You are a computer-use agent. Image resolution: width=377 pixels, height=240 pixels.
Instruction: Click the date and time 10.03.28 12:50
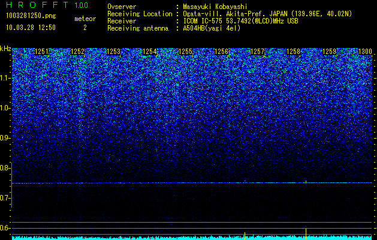[x=31, y=28]
